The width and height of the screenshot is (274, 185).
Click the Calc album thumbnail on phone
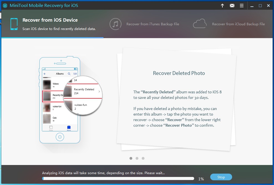[x=47, y=119]
